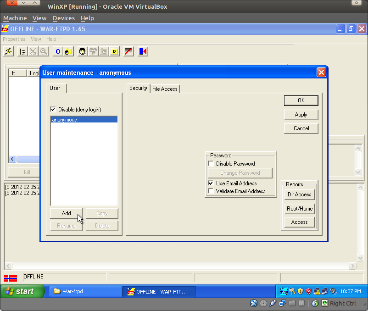Click the Apply button

pyautogui.click(x=301, y=115)
